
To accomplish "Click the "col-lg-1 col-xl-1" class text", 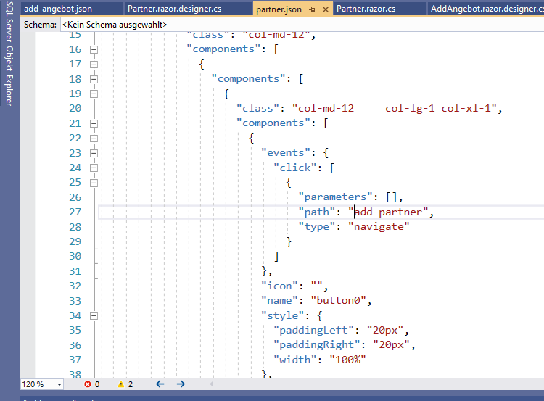I will pyautogui.click(x=438, y=109).
